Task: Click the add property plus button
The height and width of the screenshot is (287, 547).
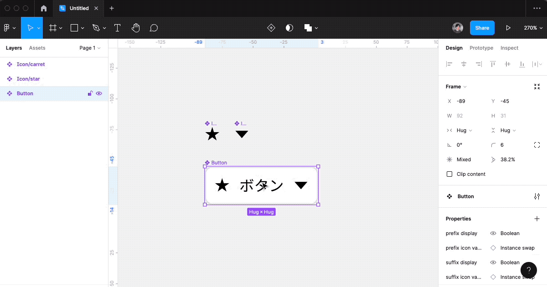Action: point(537,218)
